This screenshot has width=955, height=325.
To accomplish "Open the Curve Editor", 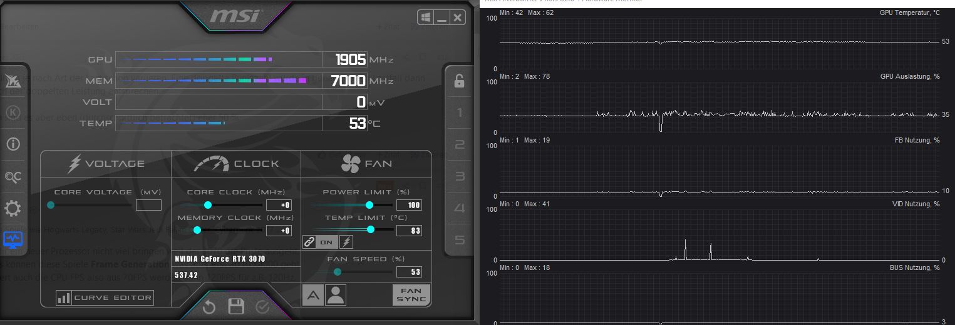I will 105,297.
